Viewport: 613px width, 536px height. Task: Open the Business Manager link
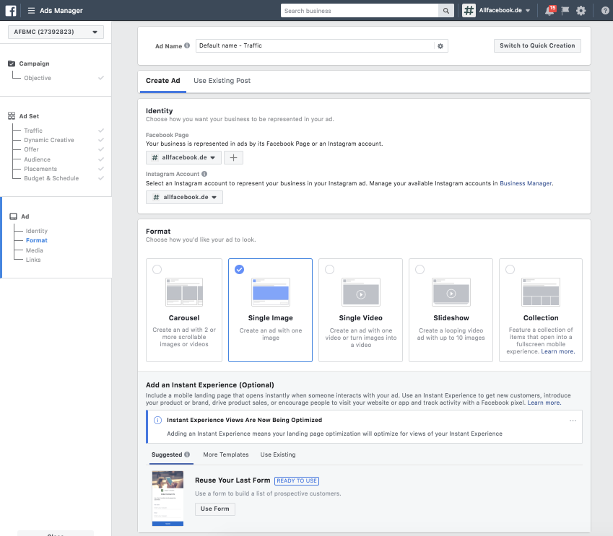click(526, 184)
